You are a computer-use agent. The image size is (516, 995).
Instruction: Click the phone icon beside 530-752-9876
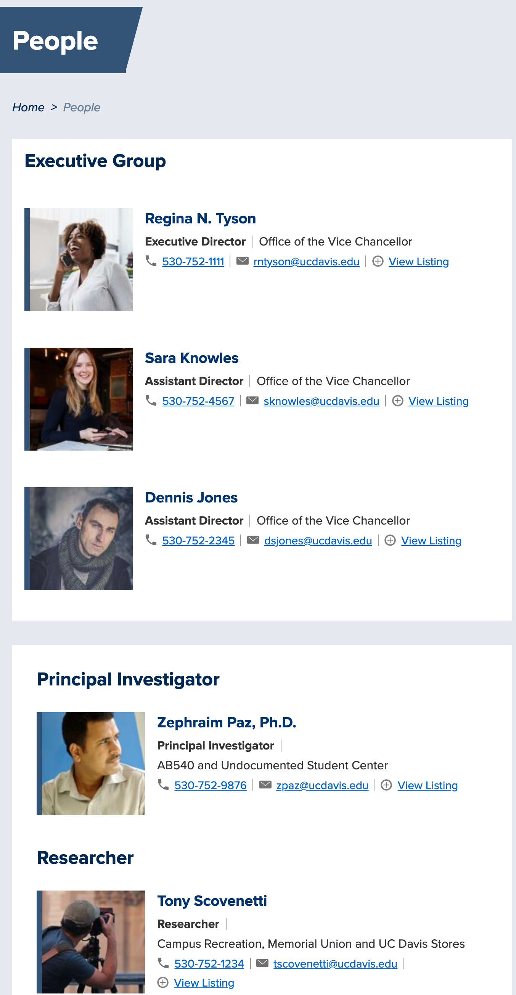click(x=163, y=785)
